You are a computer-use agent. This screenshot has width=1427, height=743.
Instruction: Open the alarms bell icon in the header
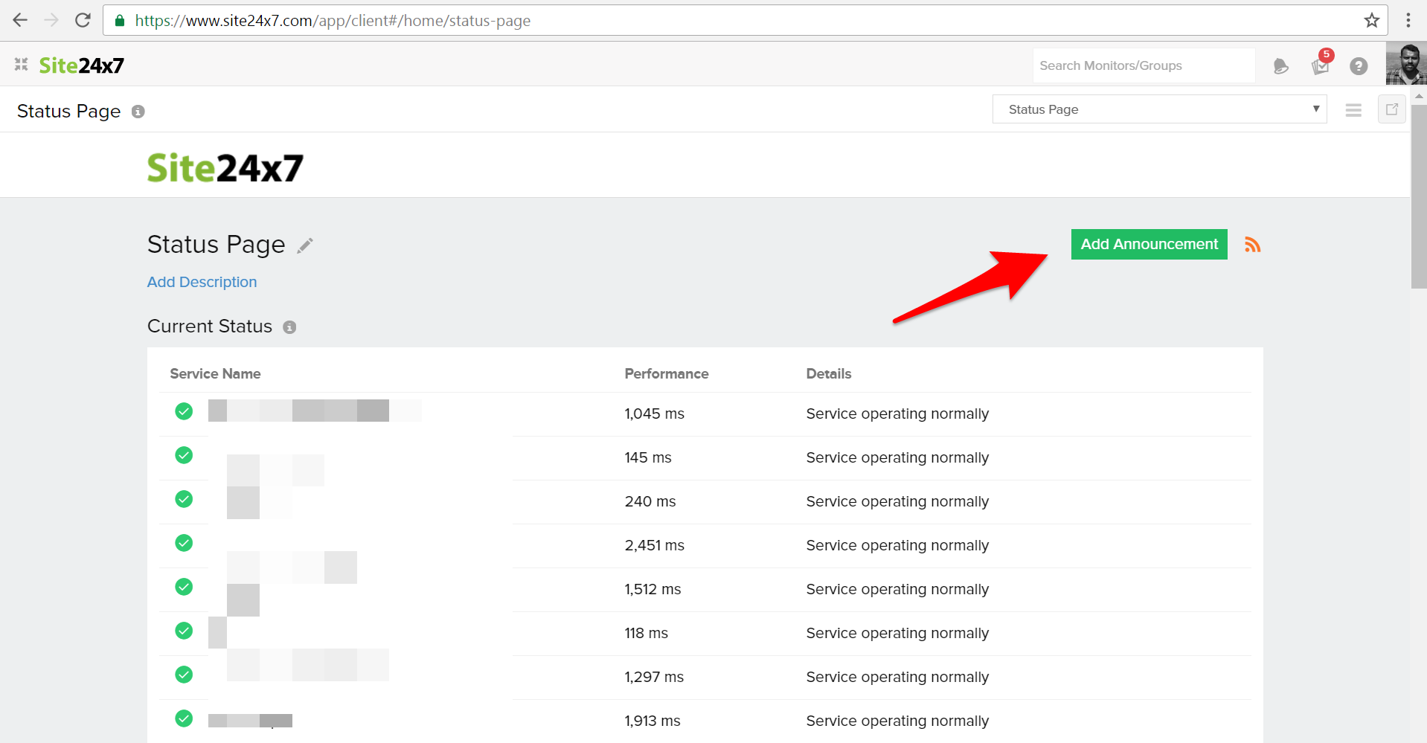tap(1280, 66)
